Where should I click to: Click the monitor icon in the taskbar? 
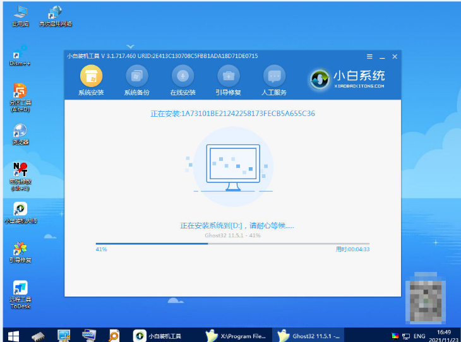click(64, 336)
